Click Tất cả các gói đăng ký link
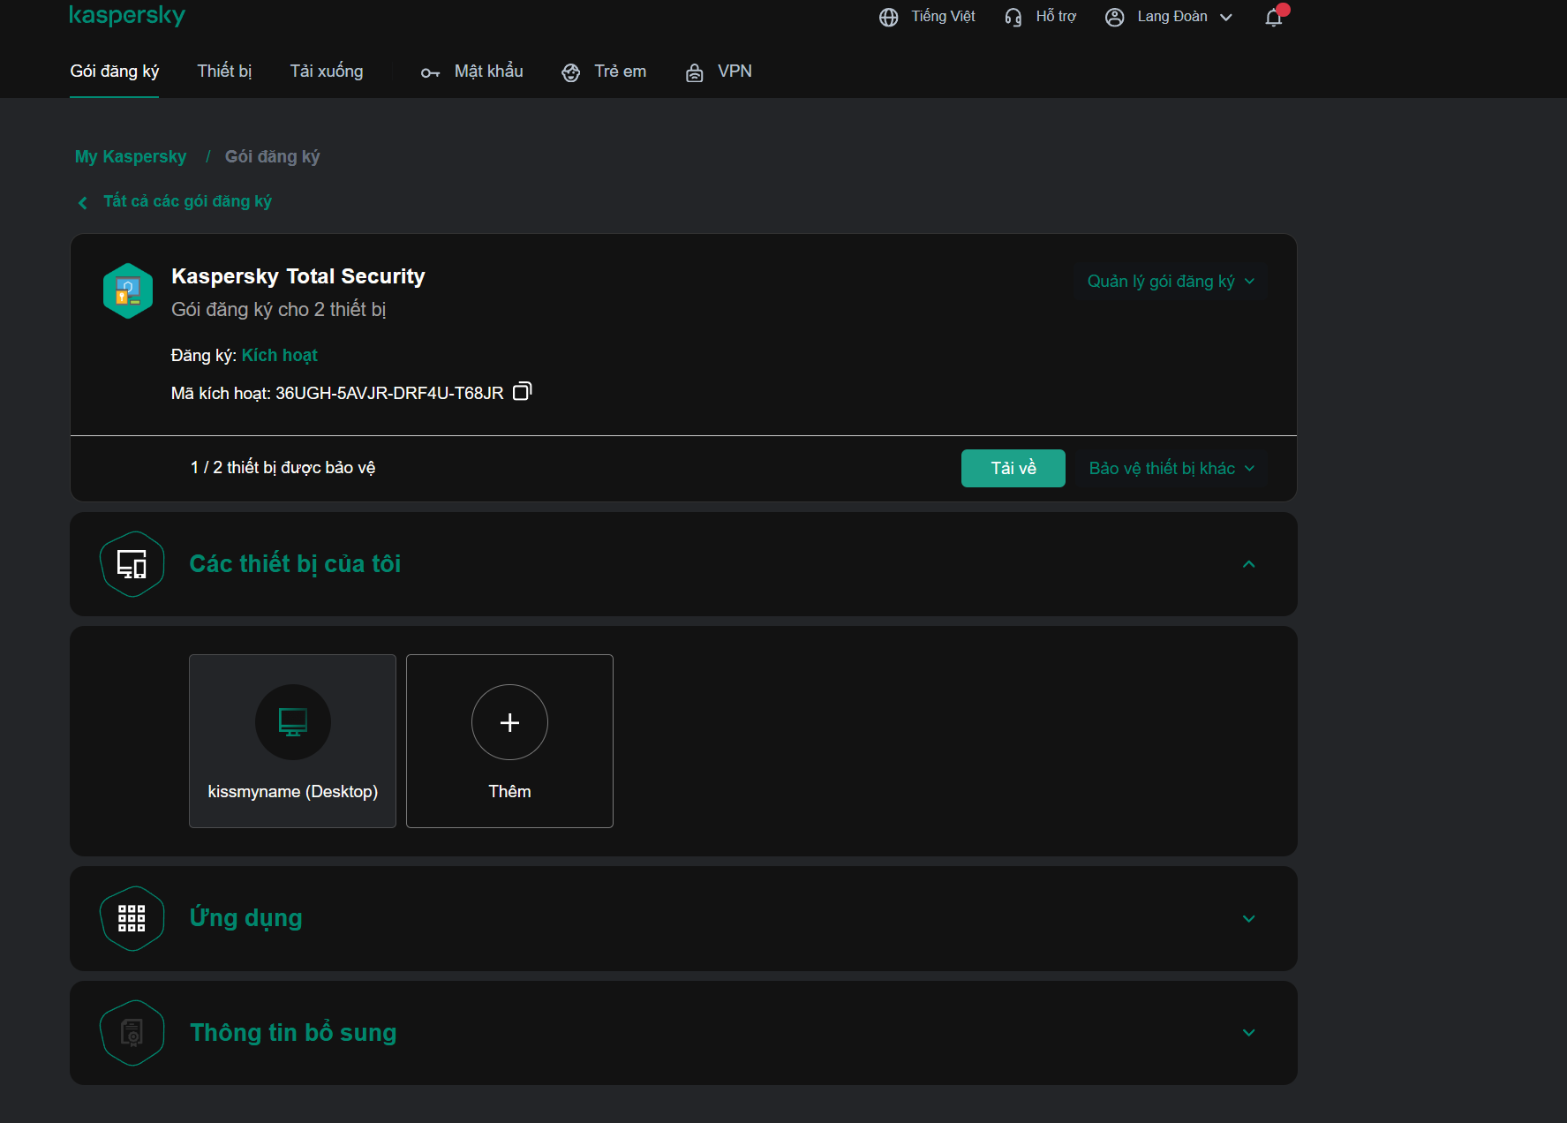 (x=187, y=202)
